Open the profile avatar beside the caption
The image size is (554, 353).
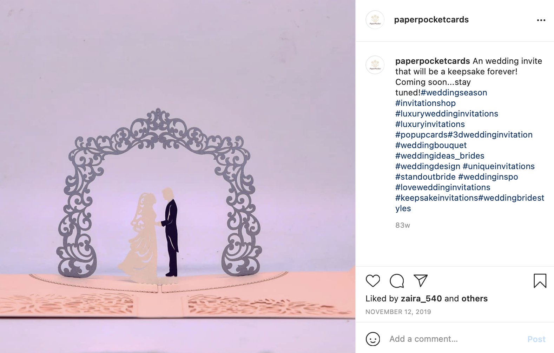click(x=375, y=65)
